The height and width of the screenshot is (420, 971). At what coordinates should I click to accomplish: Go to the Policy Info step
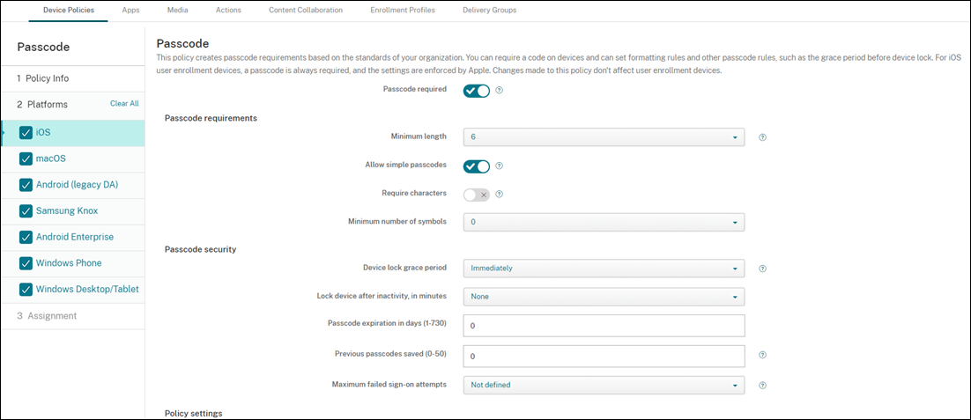coord(48,78)
